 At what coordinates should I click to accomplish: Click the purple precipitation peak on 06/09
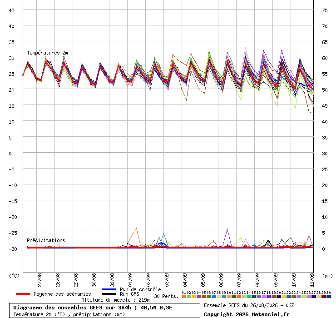click(227, 229)
